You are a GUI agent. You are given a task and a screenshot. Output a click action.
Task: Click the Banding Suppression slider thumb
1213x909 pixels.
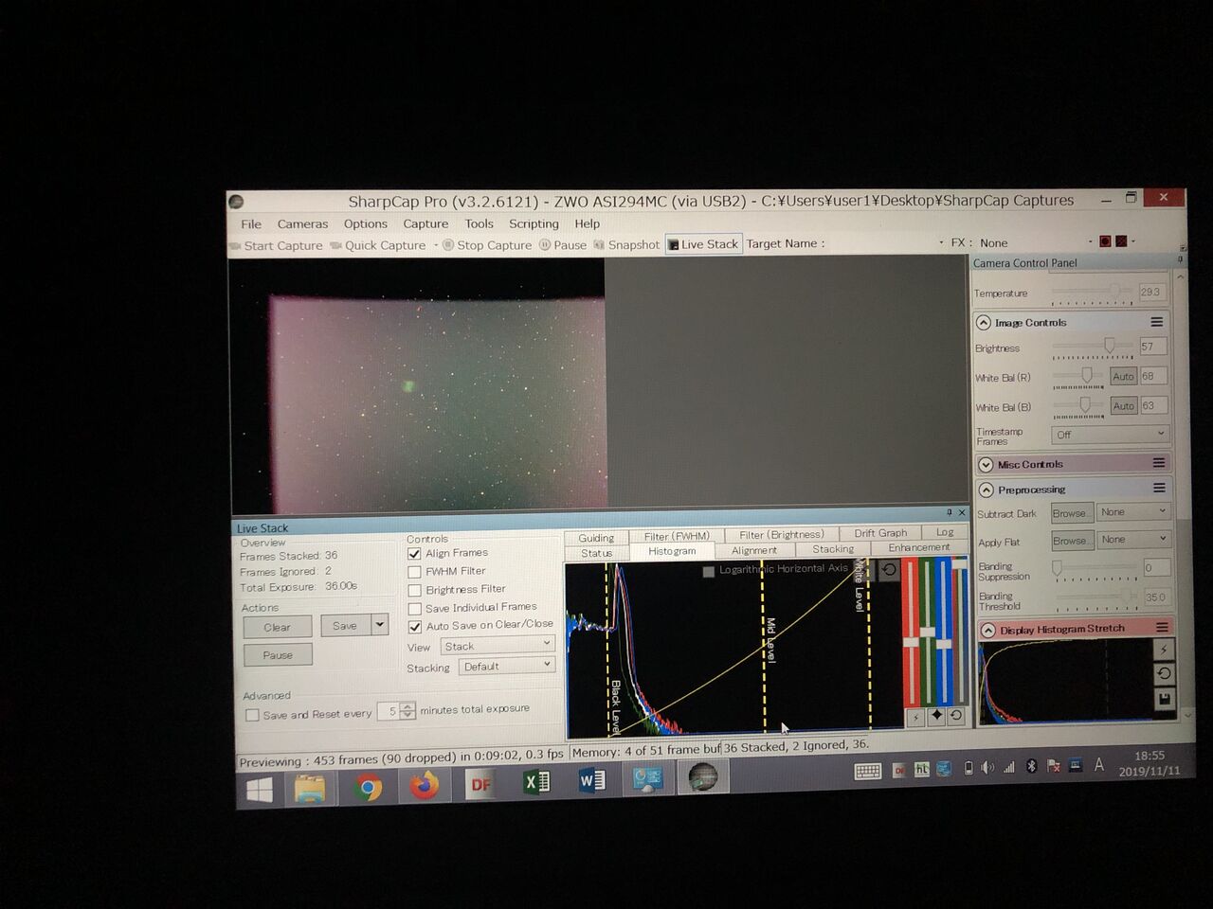point(1057,567)
